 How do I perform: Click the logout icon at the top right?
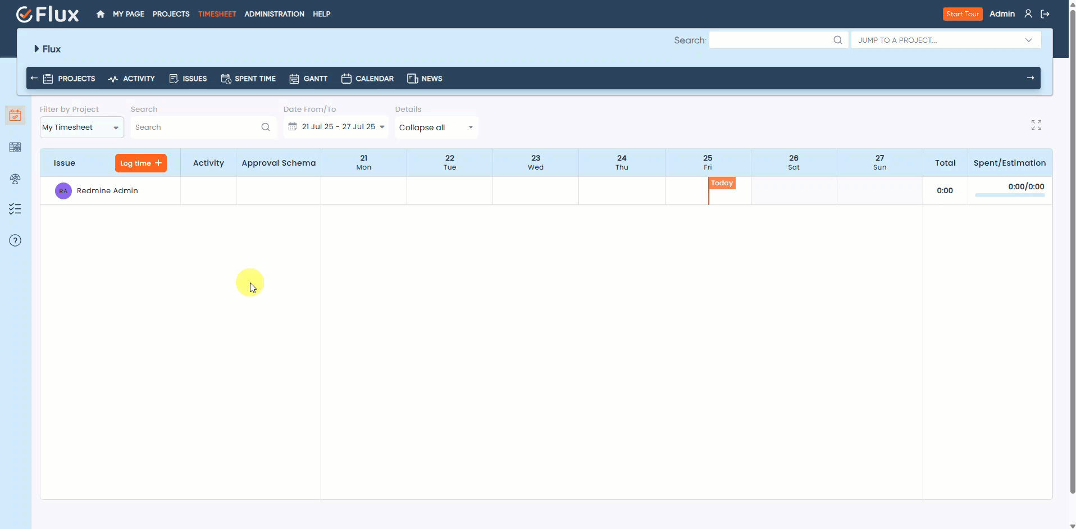(1045, 13)
